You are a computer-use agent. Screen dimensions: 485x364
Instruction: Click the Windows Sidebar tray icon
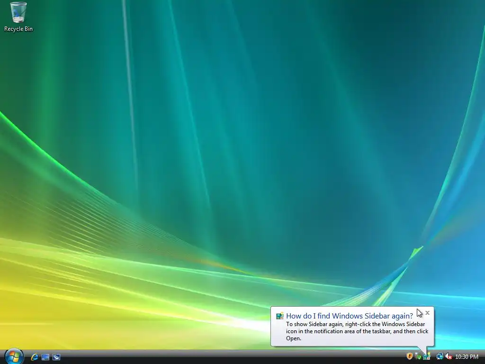tap(427, 356)
